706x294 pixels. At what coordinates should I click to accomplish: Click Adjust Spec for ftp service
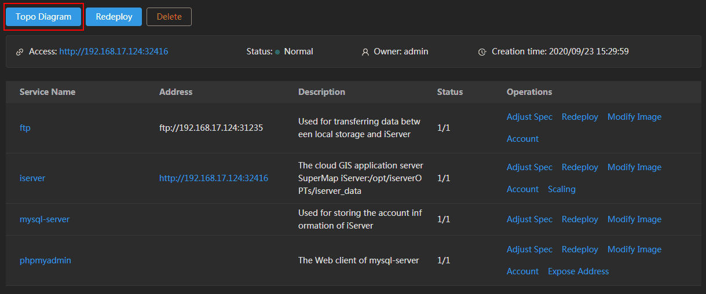coord(529,117)
